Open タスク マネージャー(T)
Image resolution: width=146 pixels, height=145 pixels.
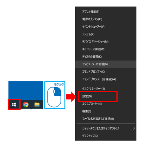[x=106, y=89]
